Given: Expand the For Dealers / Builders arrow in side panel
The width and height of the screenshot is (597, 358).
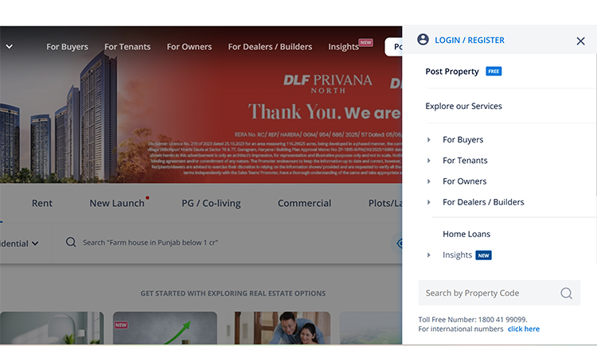Looking at the screenshot, I should (429, 202).
